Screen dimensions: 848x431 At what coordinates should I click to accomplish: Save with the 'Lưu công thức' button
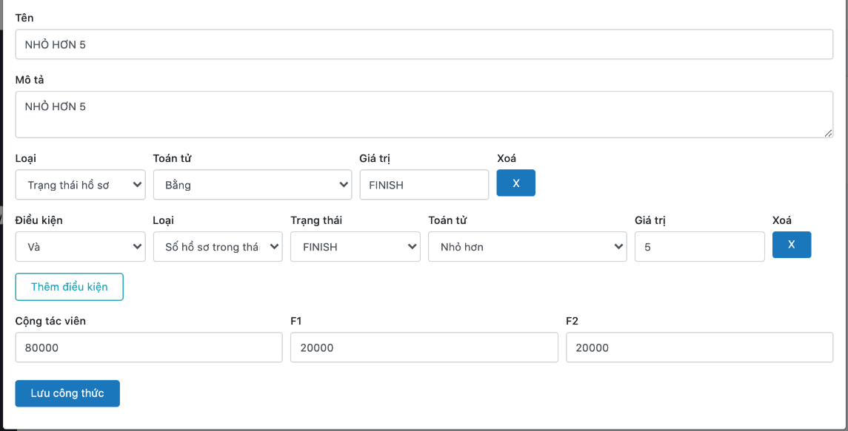click(67, 393)
